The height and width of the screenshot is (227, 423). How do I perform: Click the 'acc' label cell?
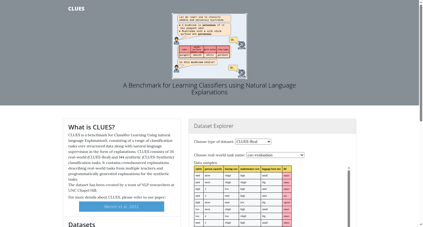click(x=287, y=196)
